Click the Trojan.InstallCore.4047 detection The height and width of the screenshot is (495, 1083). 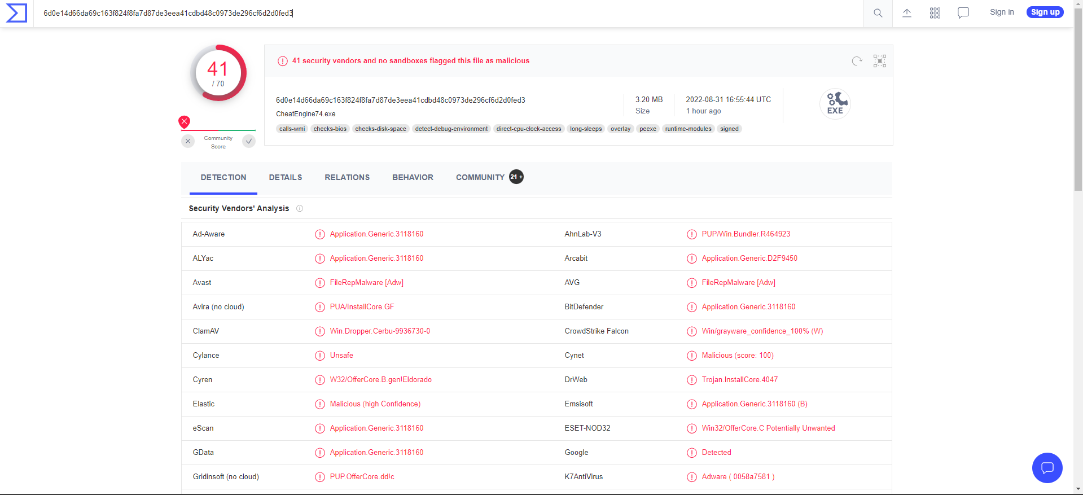740,380
